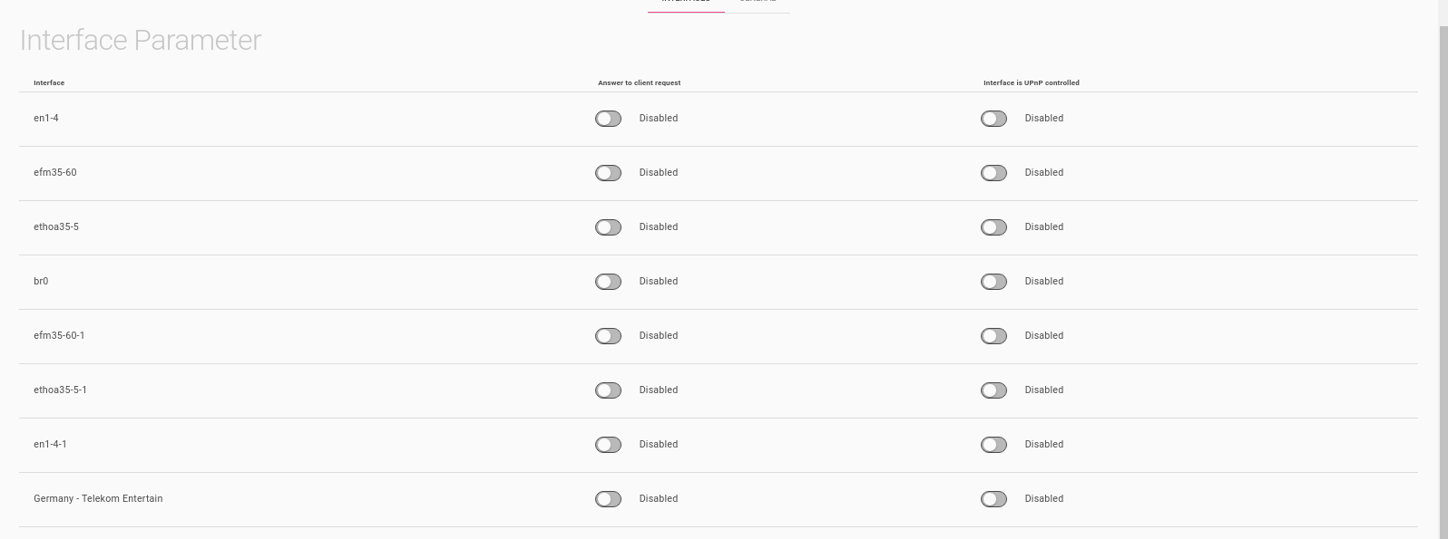The height and width of the screenshot is (539, 1448).
Task: Enable Answer to client request for en1-4
Action: pos(608,119)
